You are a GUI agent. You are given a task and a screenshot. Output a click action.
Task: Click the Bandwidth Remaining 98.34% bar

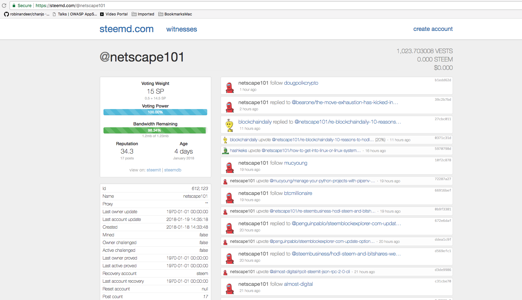(155, 130)
